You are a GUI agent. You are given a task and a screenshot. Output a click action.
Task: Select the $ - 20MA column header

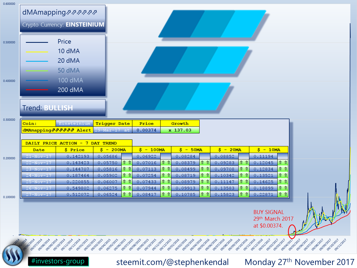tap(230, 150)
